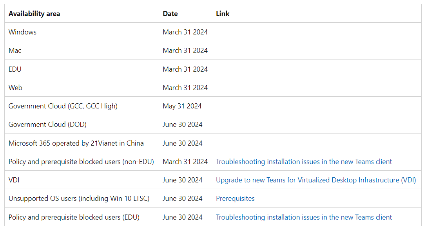Select the Windows availability area cell
The width and height of the screenshot is (426, 229).
[x=22, y=32]
